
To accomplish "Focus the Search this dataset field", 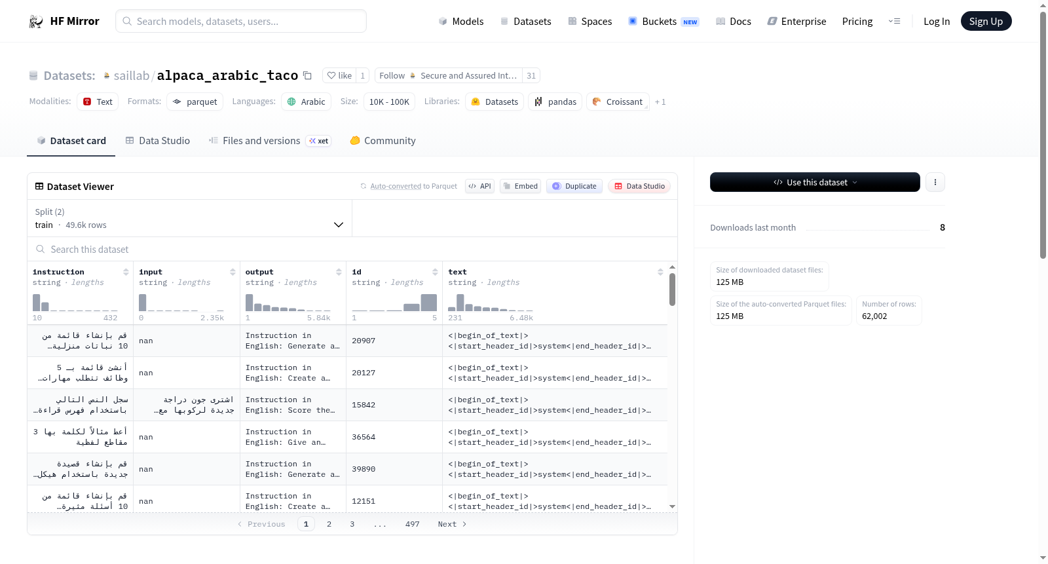I will (352, 249).
